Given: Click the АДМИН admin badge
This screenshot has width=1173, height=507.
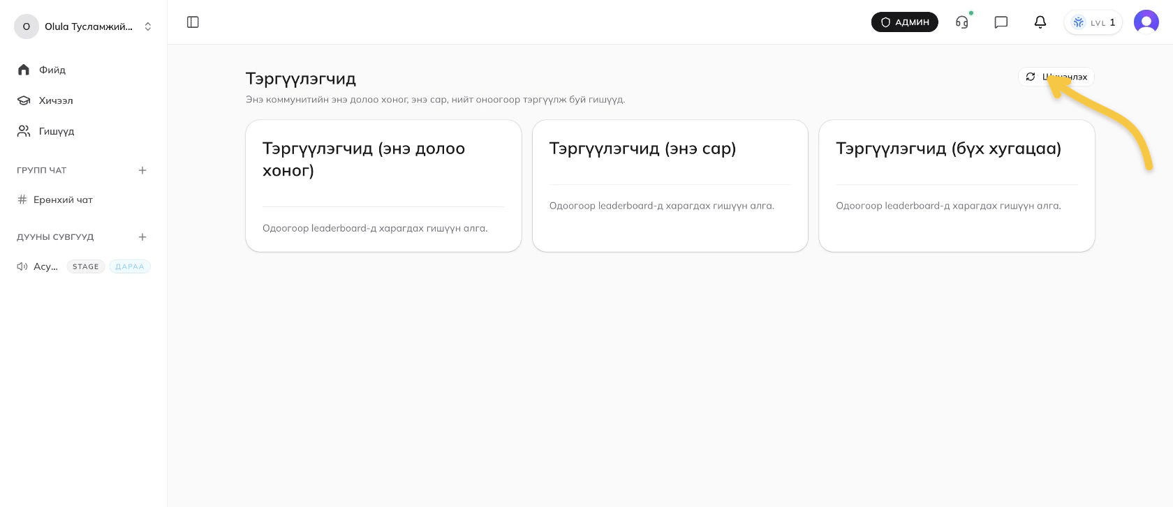Looking at the screenshot, I should click(905, 22).
